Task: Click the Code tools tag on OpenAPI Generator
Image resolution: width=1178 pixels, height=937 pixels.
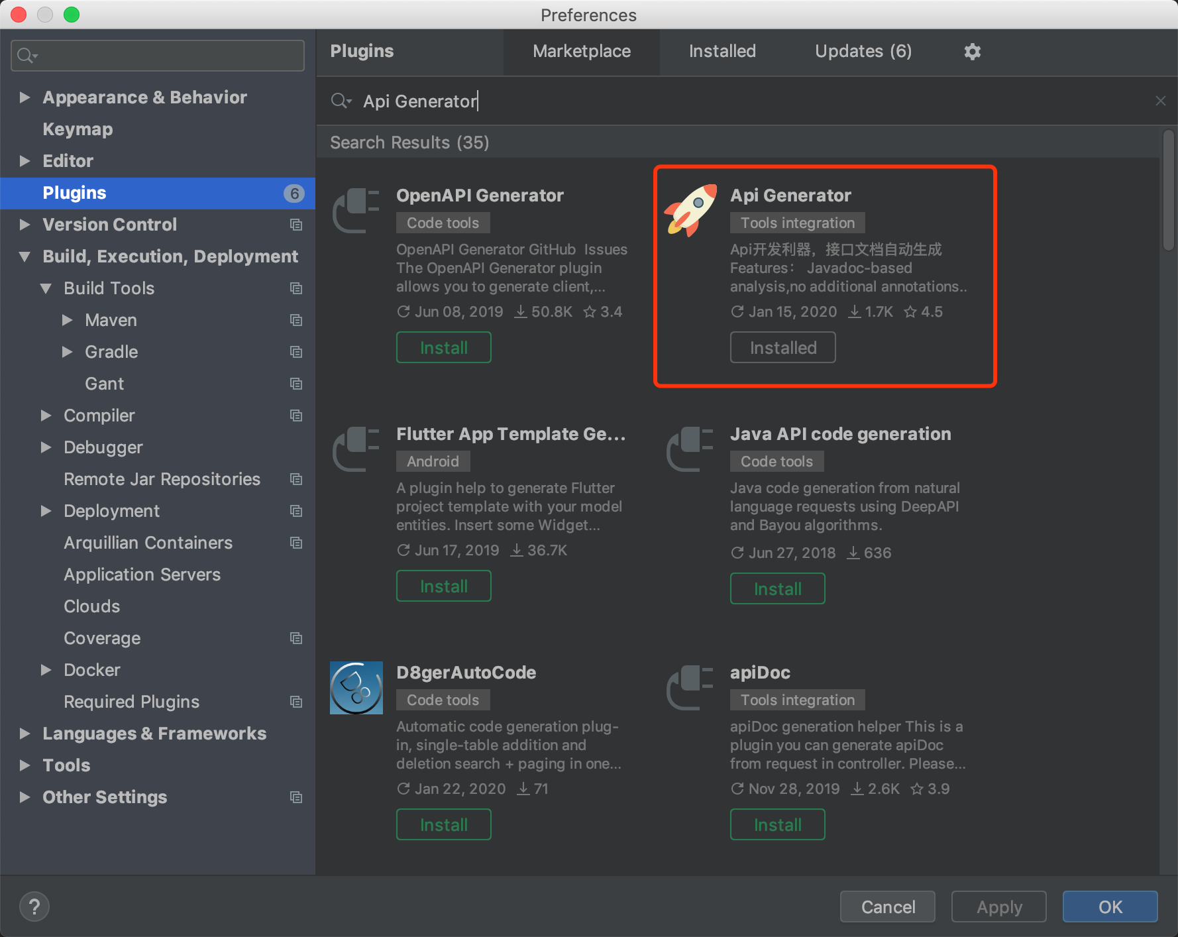Action: tap(443, 223)
